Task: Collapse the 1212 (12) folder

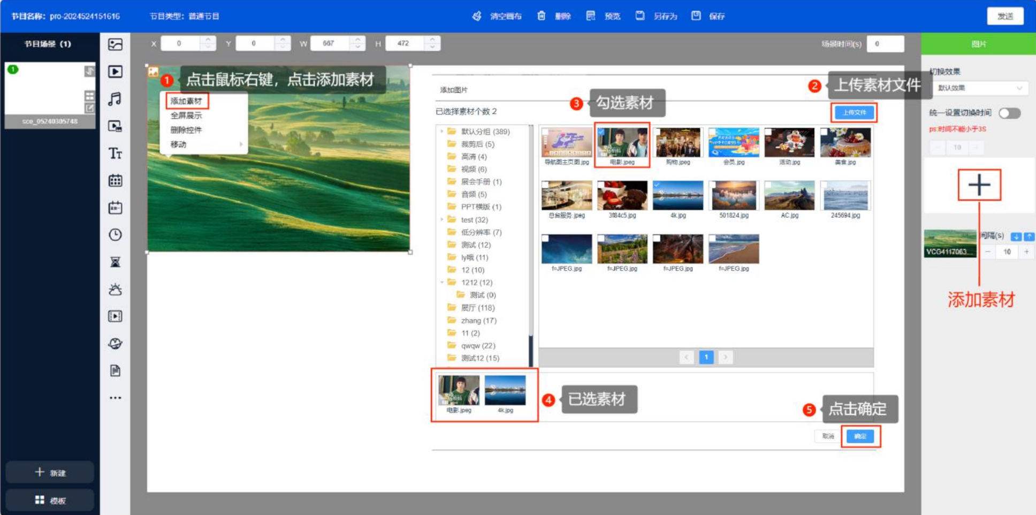Action: [x=442, y=282]
